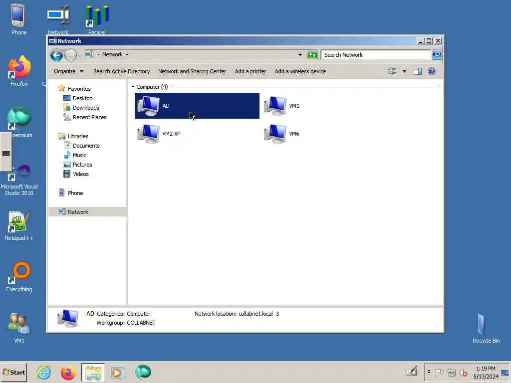
Task: Open Microsoft Visual Studio 2010 shortcut
Action: tap(19, 180)
